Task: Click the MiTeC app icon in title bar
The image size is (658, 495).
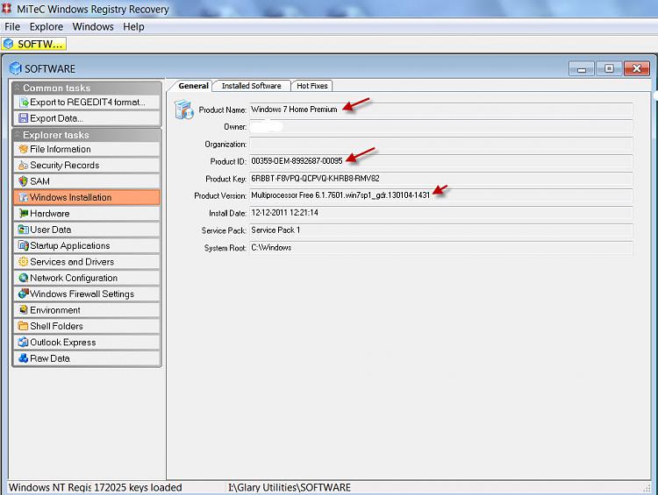Action: tap(6, 9)
